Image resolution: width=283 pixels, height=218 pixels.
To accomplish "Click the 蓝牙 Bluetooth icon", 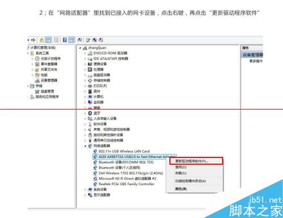I will [90, 113].
